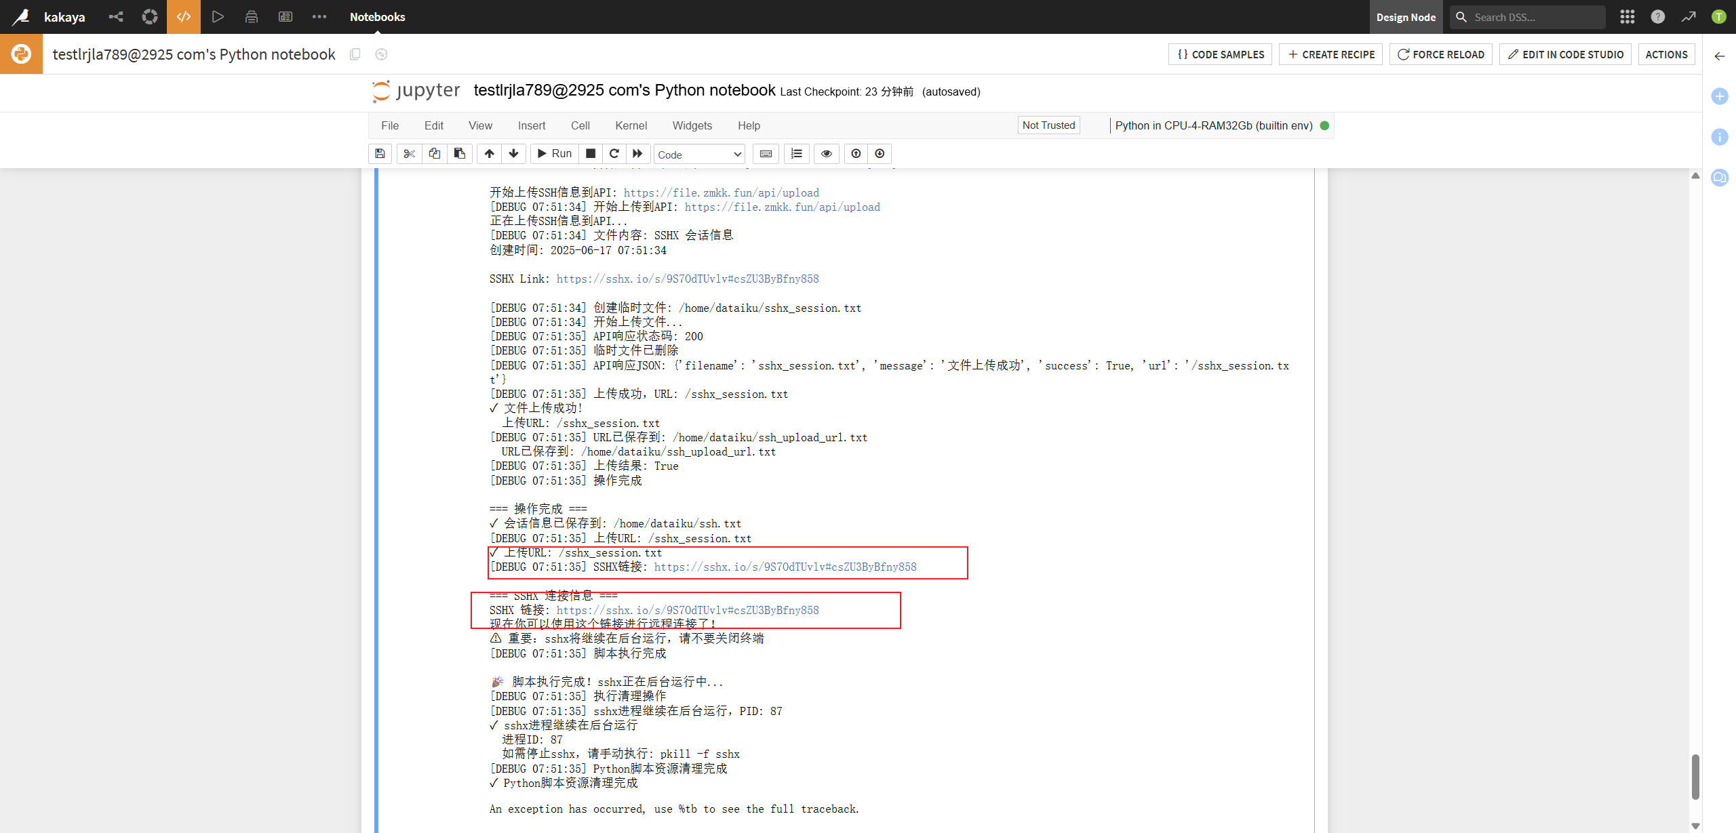Open sshx.io link after SSHX 链接 label
The image size is (1736, 833).
(688, 610)
